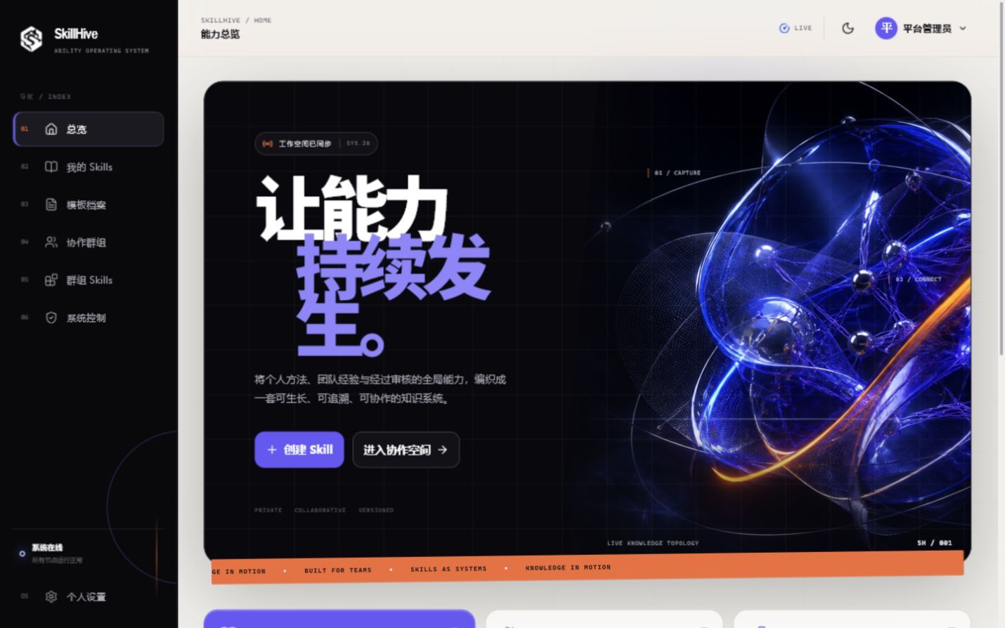The width and height of the screenshot is (1005, 628).
Task: Click the 平 user avatar
Action: coord(886,28)
